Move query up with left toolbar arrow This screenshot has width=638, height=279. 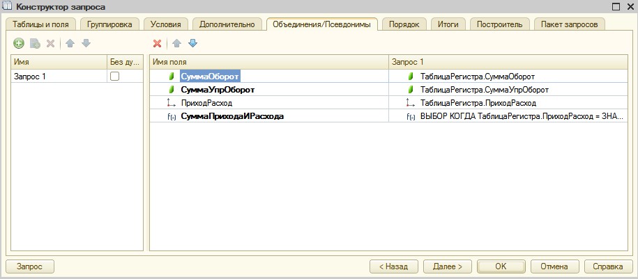pos(70,43)
